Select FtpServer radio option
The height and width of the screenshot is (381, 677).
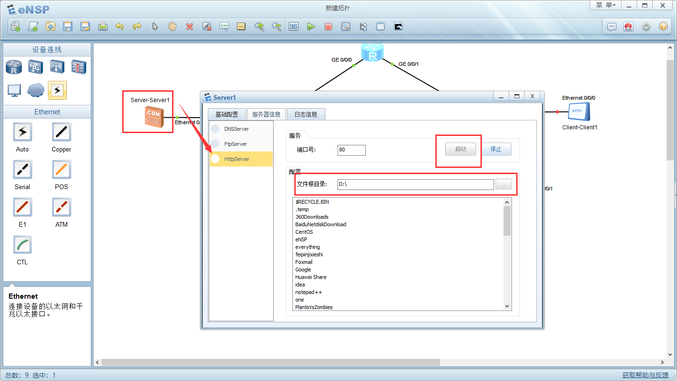tap(215, 144)
